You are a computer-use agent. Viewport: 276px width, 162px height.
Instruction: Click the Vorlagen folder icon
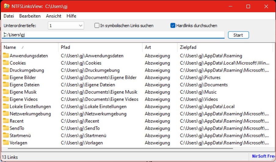(6, 142)
